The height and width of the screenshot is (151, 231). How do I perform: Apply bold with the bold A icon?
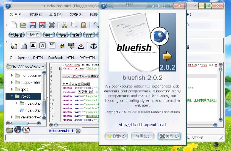click(33, 46)
